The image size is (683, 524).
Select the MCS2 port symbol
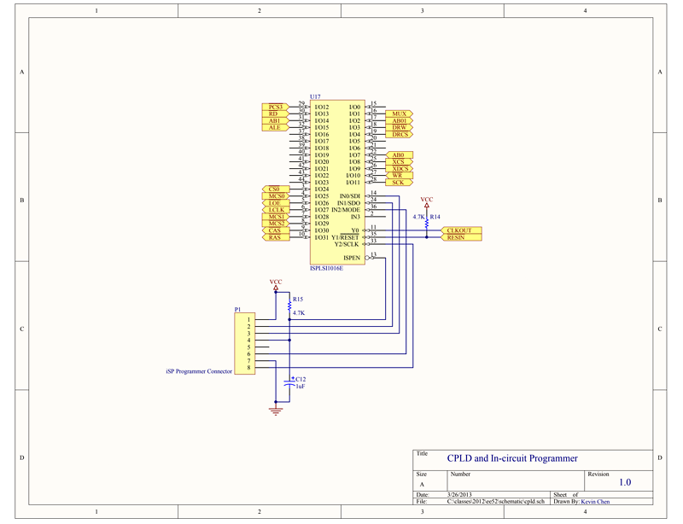[x=275, y=224]
